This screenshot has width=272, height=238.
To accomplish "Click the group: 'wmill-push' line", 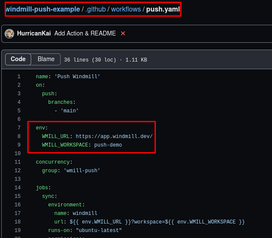I will point(71,170).
